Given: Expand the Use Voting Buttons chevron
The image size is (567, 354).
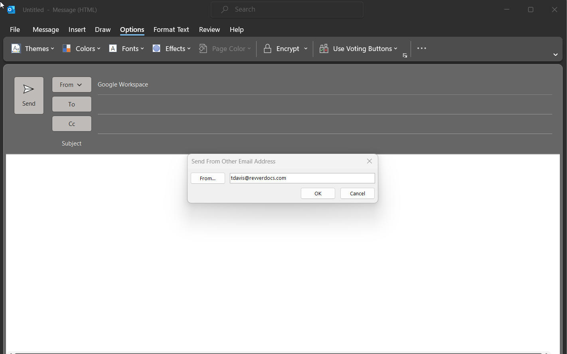Looking at the screenshot, I should (395, 49).
